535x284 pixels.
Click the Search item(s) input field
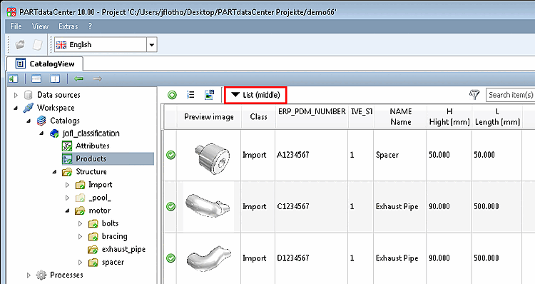(x=511, y=95)
